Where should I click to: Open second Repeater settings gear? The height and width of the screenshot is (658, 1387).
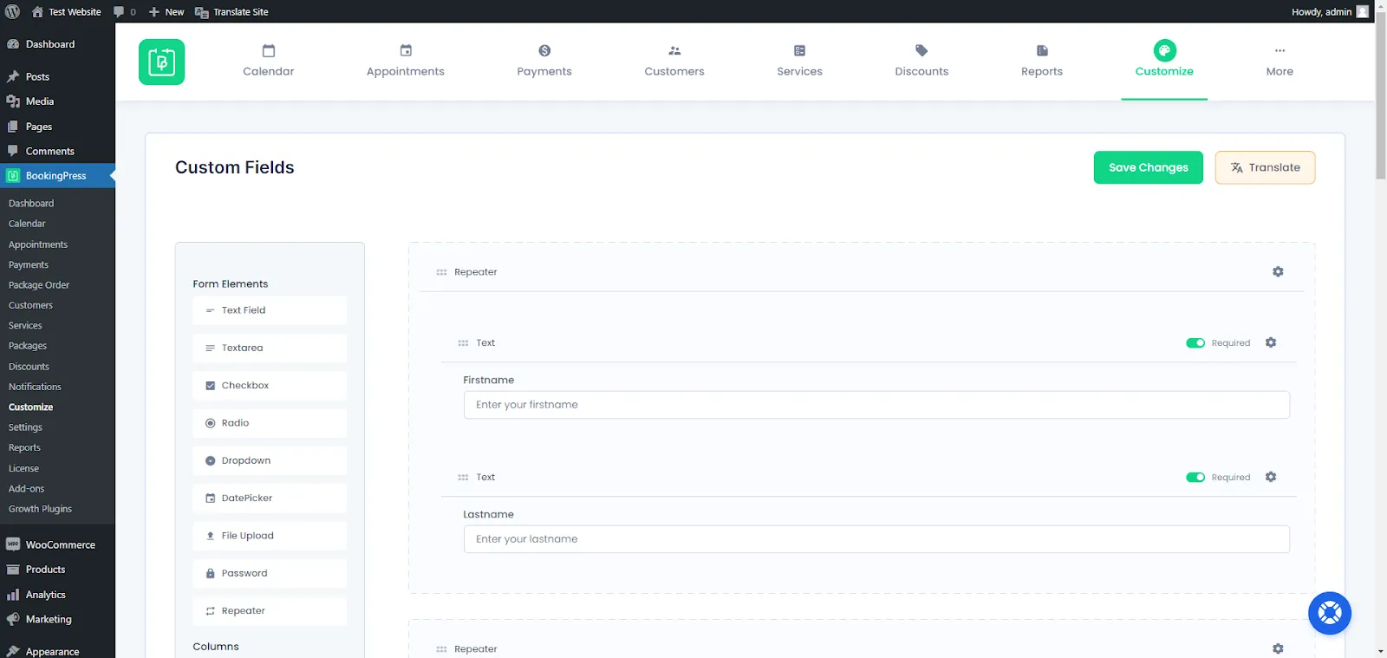[x=1278, y=648]
